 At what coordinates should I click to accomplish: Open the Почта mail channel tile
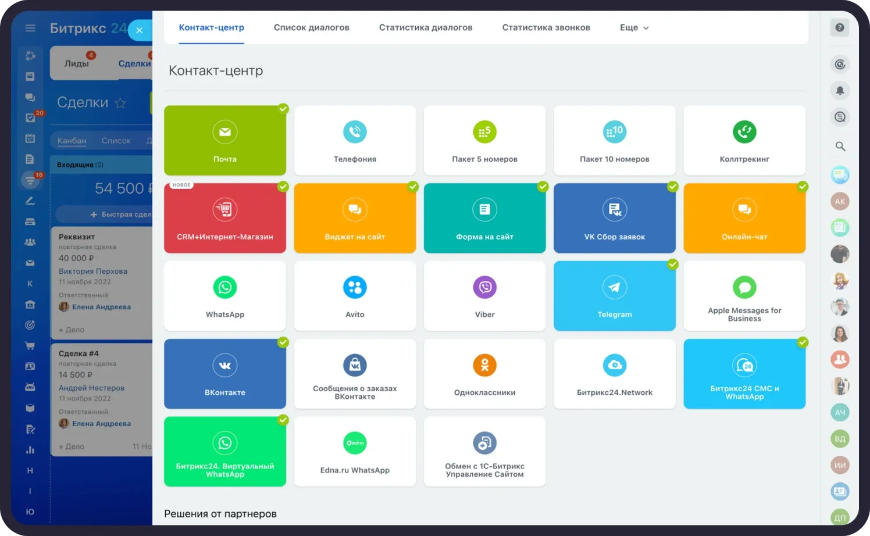coord(225,140)
